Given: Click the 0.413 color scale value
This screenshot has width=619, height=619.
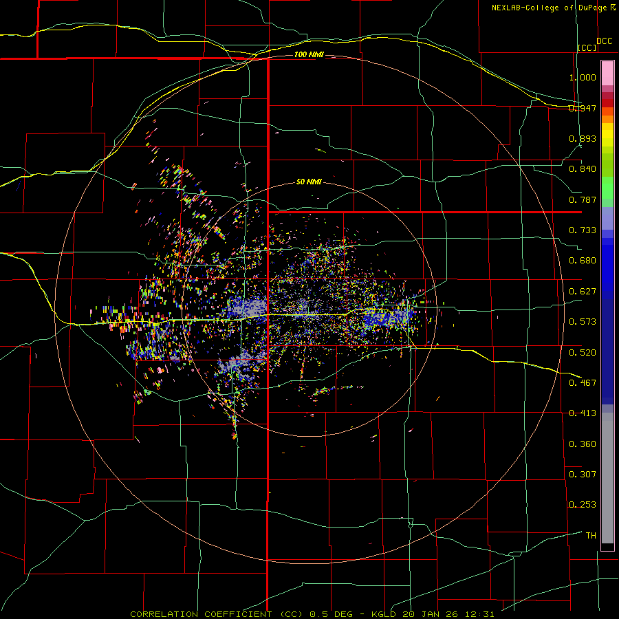Looking at the screenshot, I should (x=583, y=413).
